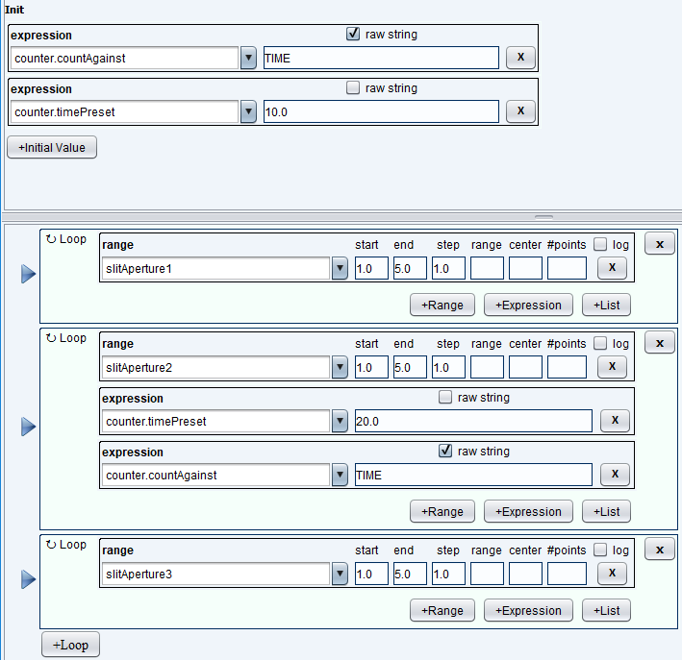Remove the entire slitAperture3 loop block

(x=659, y=550)
